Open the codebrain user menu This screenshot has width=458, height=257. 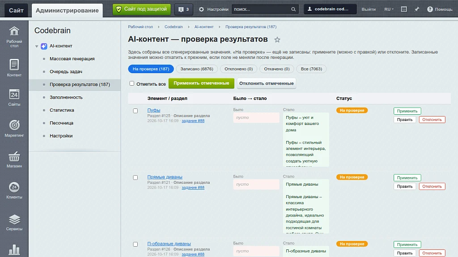[x=330, y=9]
